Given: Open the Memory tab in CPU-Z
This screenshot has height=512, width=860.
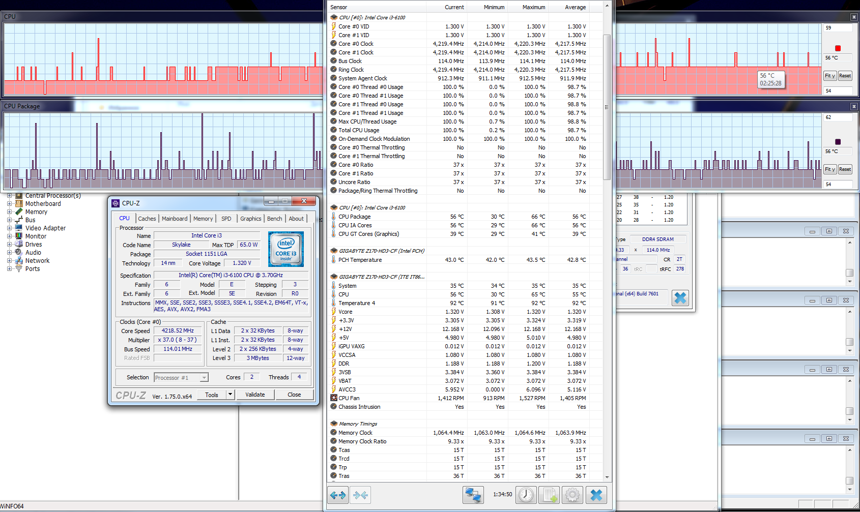Looking at the screenshot, I should point(203,219).
